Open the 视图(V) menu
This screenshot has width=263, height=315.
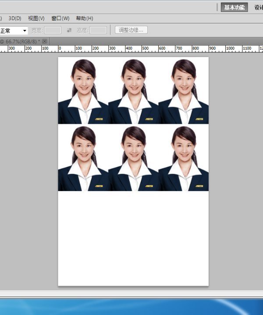[x=36, y=18]
